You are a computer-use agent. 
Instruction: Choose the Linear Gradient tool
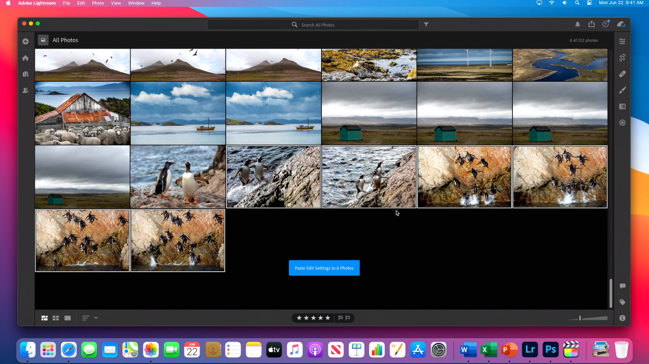(x=622, y=107)
